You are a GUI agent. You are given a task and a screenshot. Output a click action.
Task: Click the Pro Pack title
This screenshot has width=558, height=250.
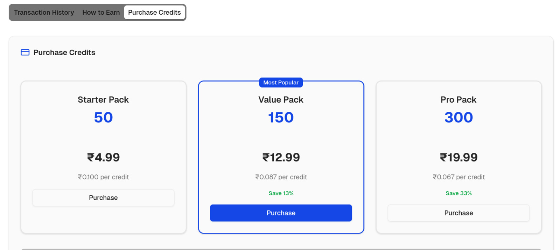tap(458, 100)
